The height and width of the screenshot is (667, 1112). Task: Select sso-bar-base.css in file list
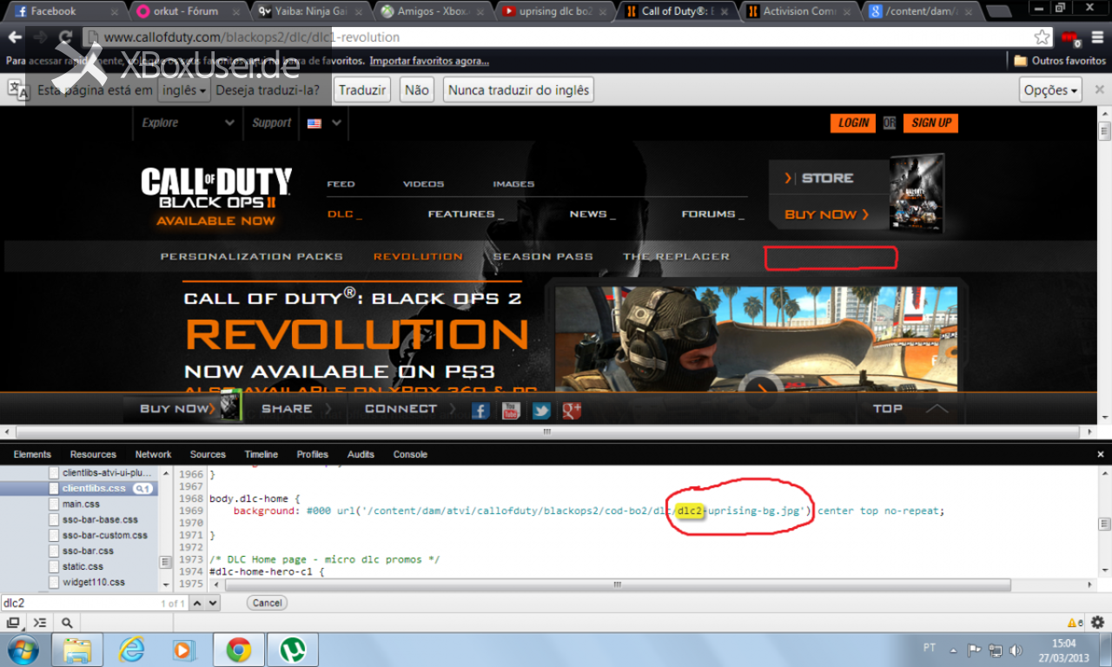(x=100, y=520)
